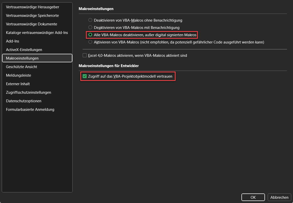Select 'Makroeinstellungen' in the sidebar
293x203 pixels.
tap(37, 58)
